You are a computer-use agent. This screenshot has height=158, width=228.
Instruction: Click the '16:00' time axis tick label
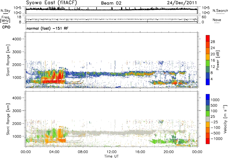click(x=140, y=152)
